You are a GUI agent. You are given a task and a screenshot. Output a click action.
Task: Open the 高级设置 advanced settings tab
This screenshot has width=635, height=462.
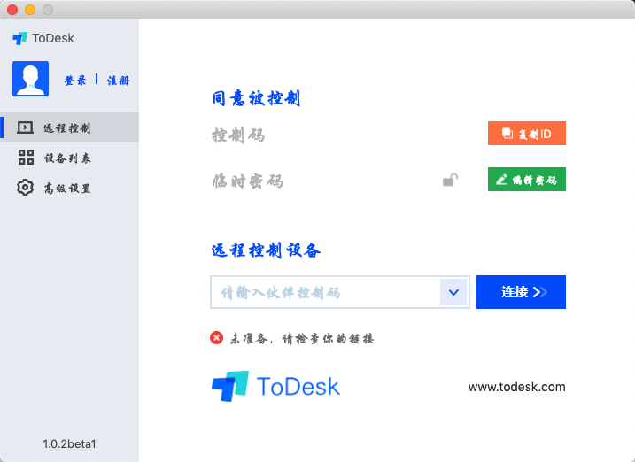tap(70, 188)
